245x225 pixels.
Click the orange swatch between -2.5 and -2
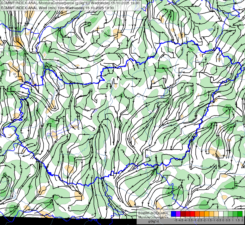pos(202,214)
